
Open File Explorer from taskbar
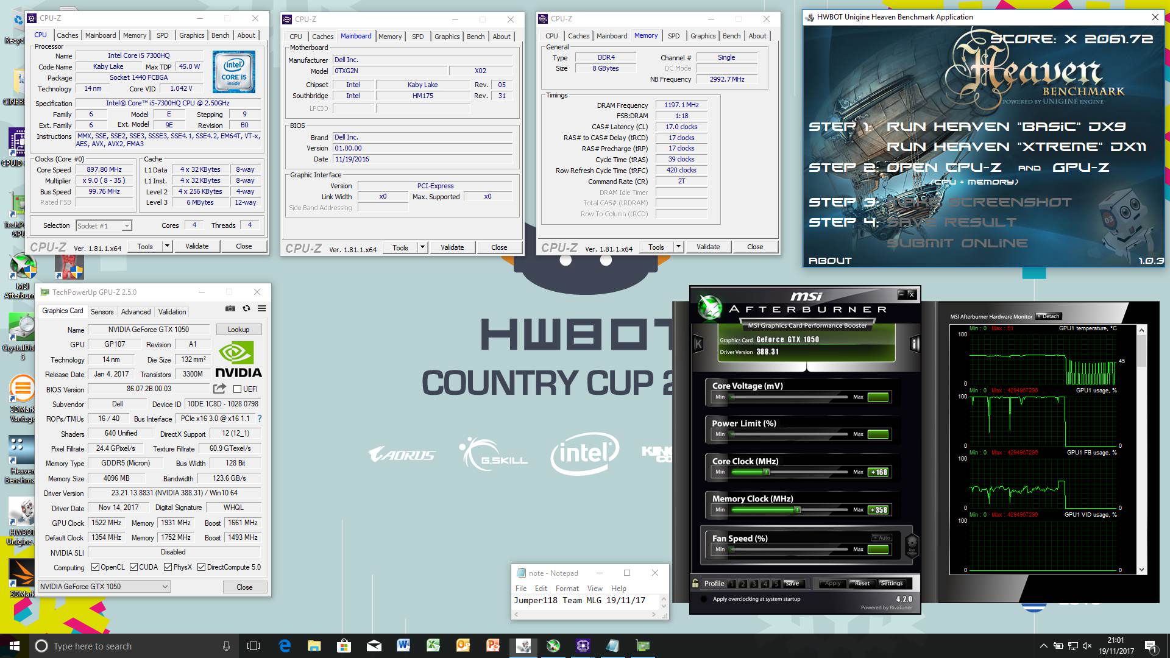(x=314, y=646)
